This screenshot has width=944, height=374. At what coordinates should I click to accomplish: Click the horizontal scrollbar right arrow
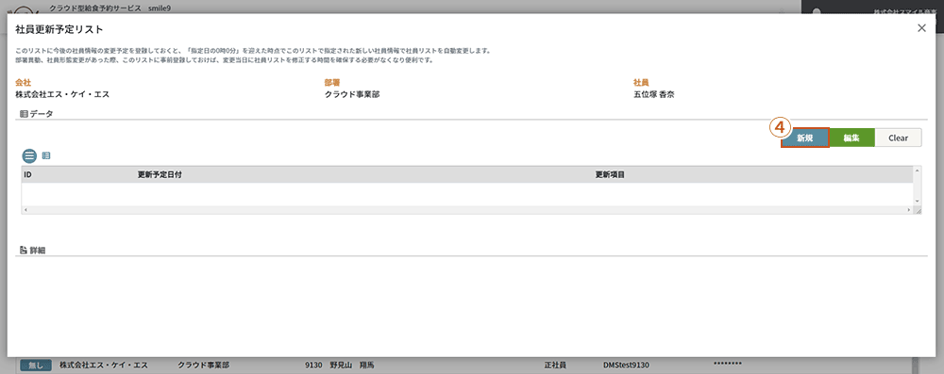click(910, 210)
